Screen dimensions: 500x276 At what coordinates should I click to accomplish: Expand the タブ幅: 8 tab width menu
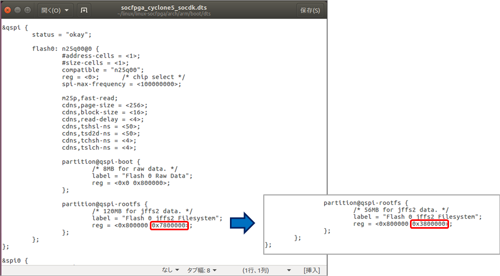pos(201,270)
